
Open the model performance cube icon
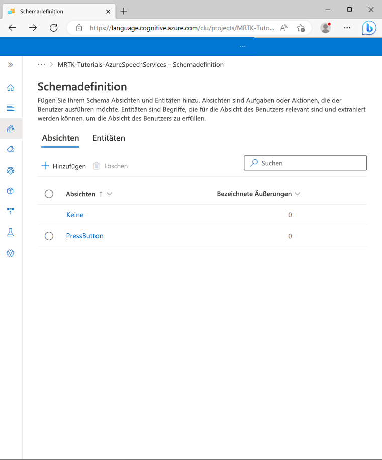(10, 191)
